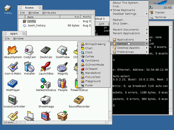Select the desk icon in apps bottom row
Viewport: 174px width, 130px height.
coord(62,116)
